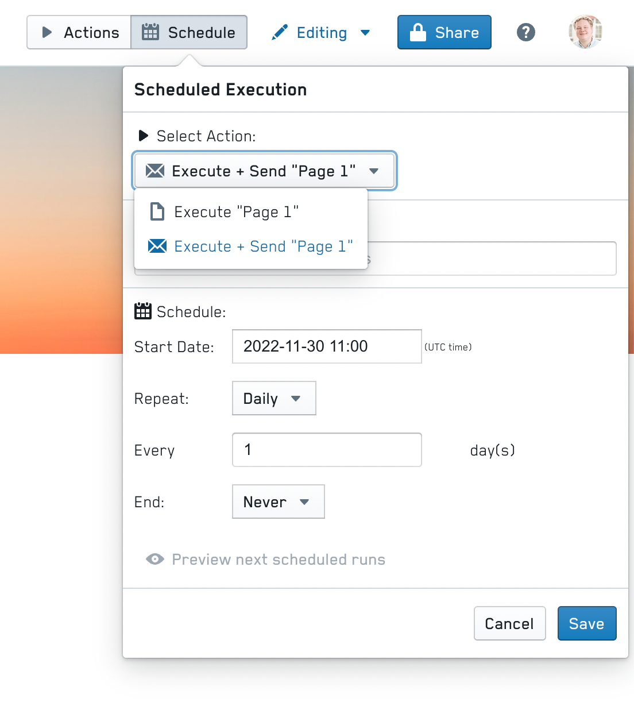Click the envelope icon in selected action box
Screen dimensions: 634x702
[155, 171]
